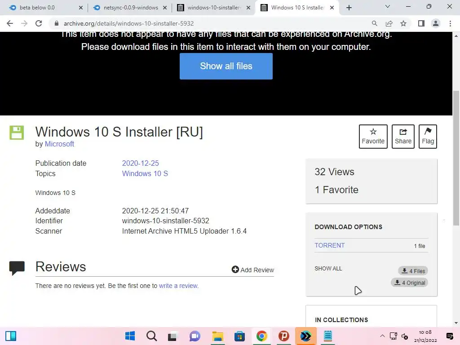Open the Chat app on taskbar
This screenshot has width=460, height=345.
pyautogui.click(x=195, y=336)
